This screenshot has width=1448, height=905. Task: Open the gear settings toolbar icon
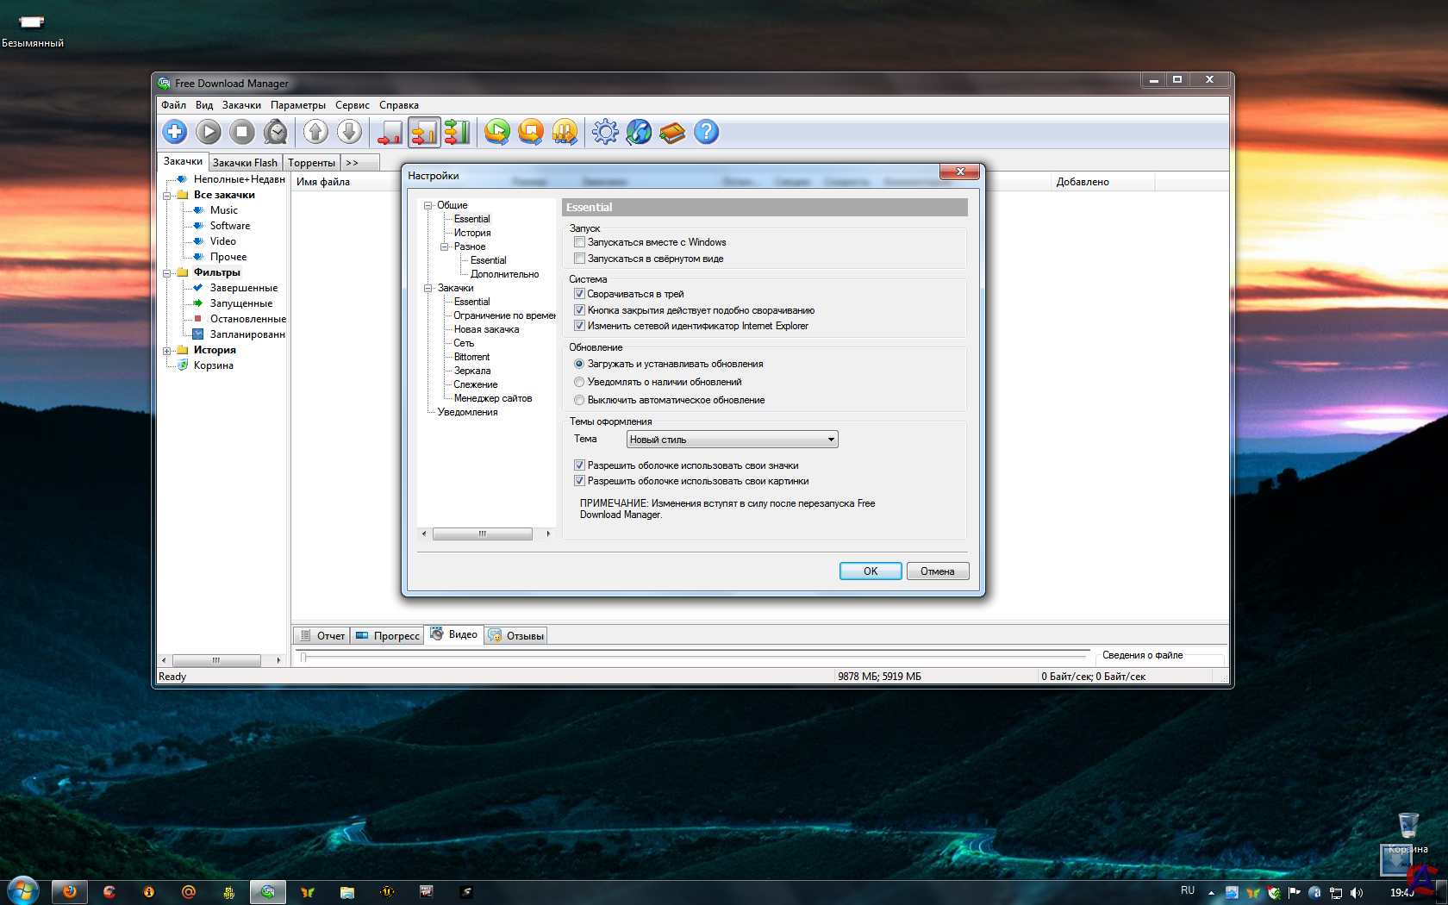tap(605, 132)
